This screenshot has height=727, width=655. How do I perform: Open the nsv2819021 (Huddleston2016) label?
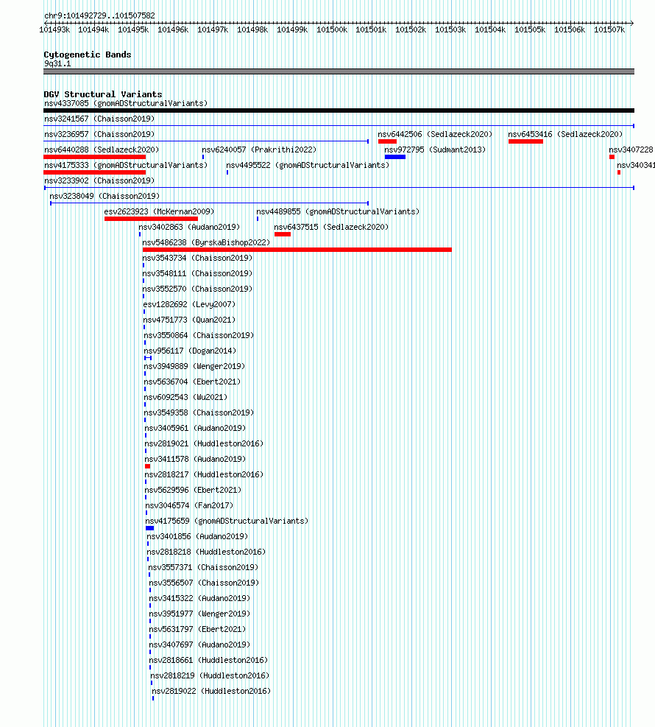click(204, 443)
